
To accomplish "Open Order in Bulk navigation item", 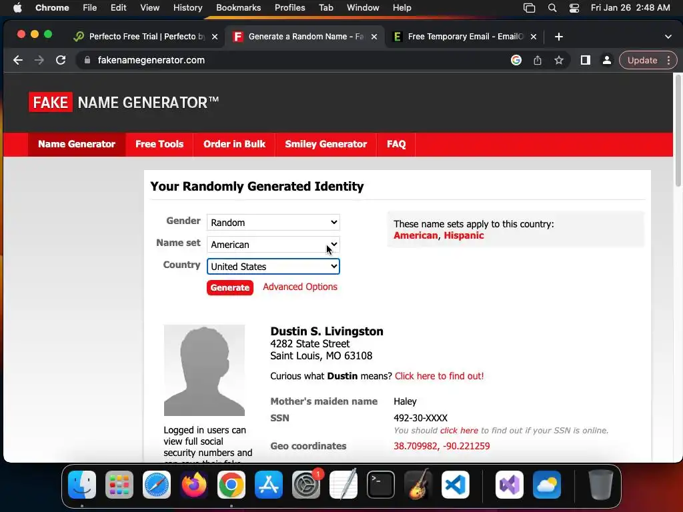I will click(234, 144).
